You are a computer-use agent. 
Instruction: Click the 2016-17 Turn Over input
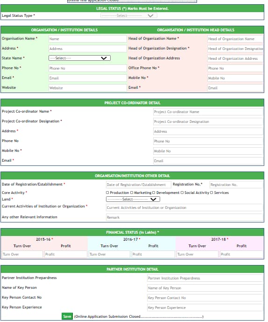click(110, 254)
